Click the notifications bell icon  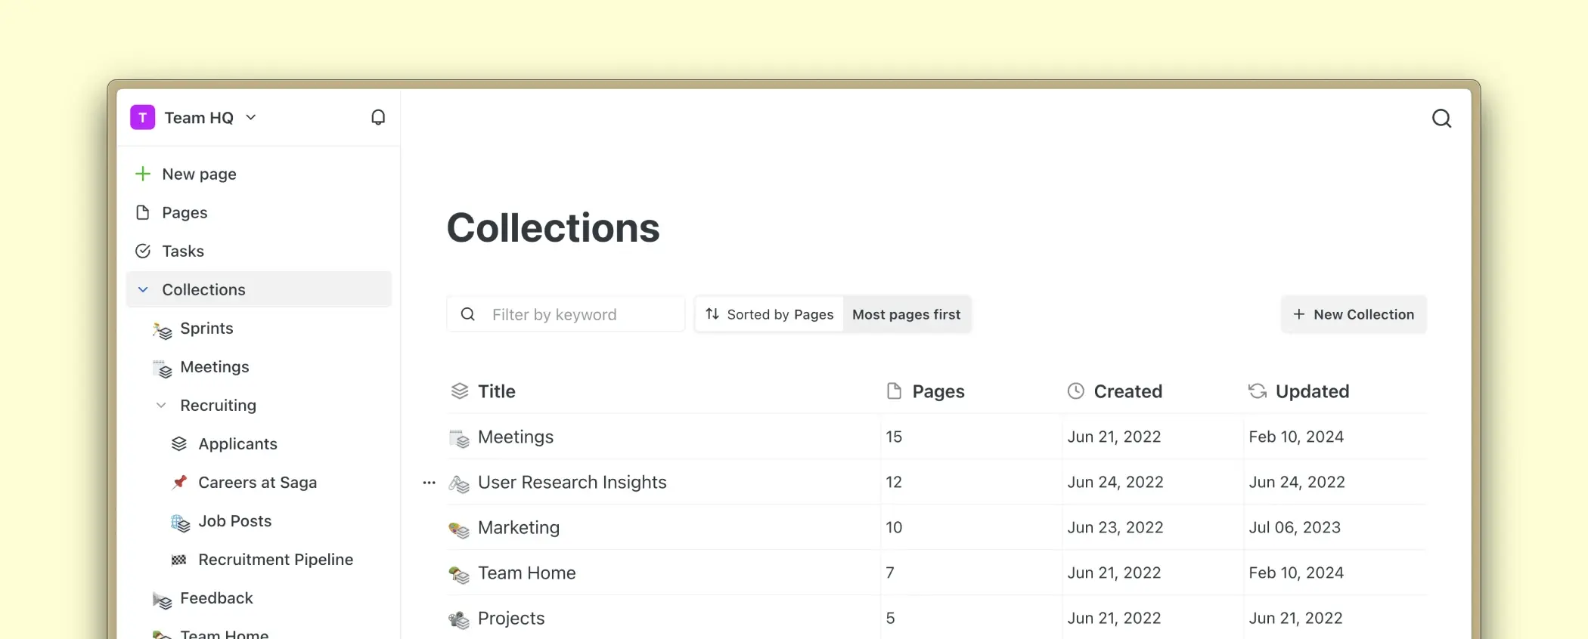(x=378, y=118)
